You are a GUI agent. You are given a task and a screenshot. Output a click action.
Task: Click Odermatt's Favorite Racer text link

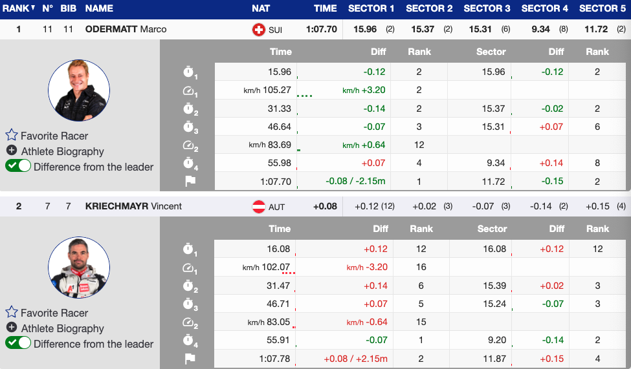tap(54, 136)
